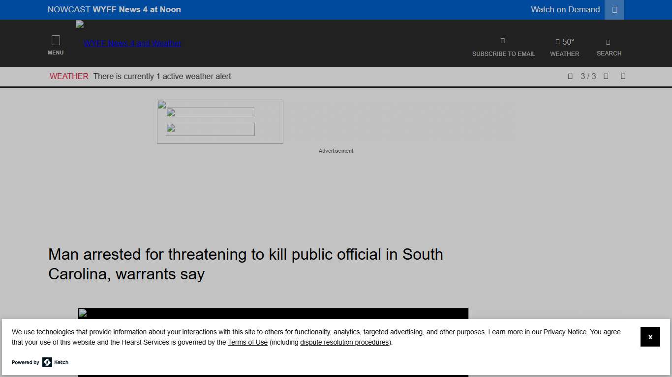Select the subscribe to email envelope icon
The image size is (672, 377).
[x=502, y=42]
